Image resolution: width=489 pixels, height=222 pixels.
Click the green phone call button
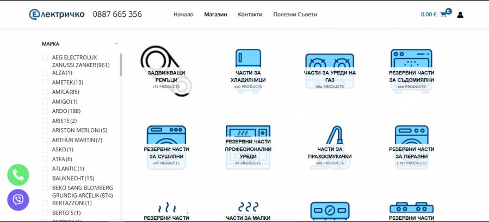coord(18,175)
